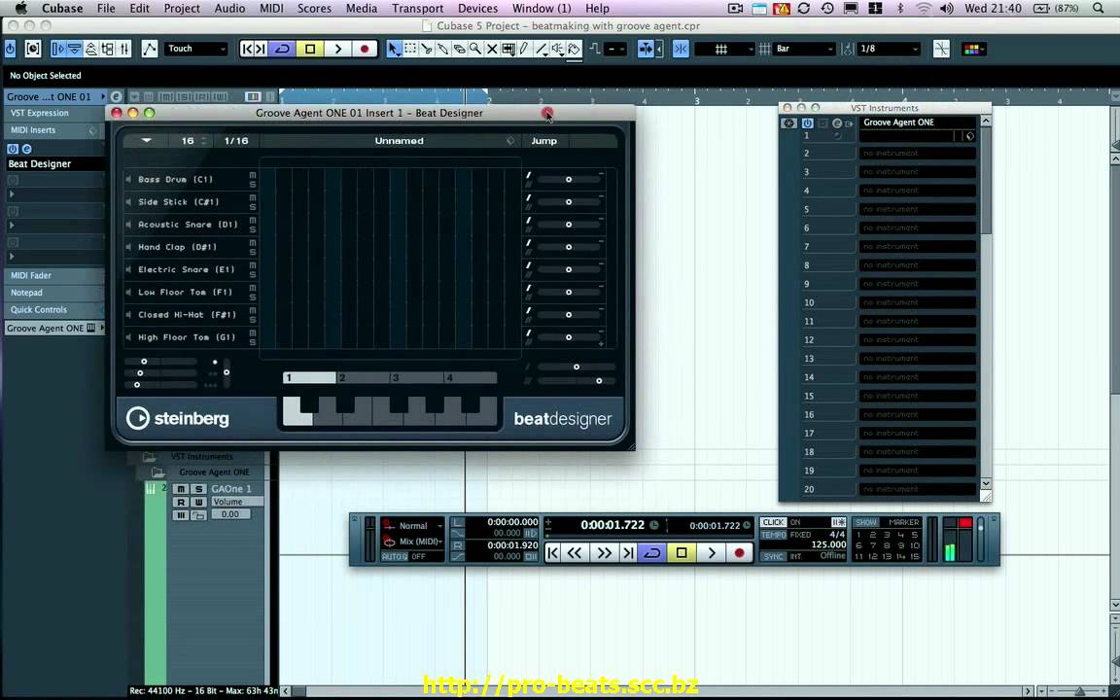Screen dimensions: 1120x700
Task: Open the Pool window icon
Action: (108, 49)
